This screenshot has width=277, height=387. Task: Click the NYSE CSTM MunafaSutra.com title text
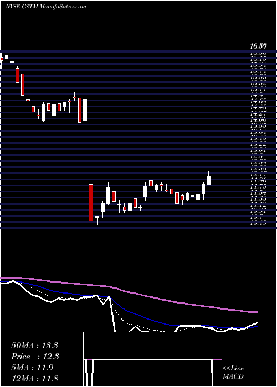pos(46,7)
